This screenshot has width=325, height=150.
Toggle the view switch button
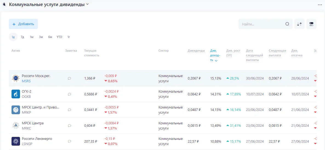click(311, 24)
